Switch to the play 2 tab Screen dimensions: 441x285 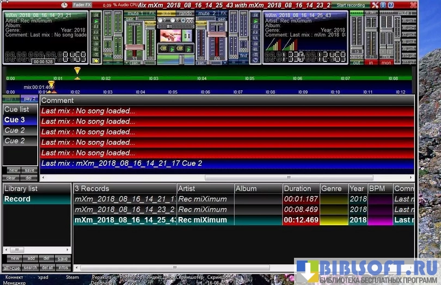[x=29, y=99]
